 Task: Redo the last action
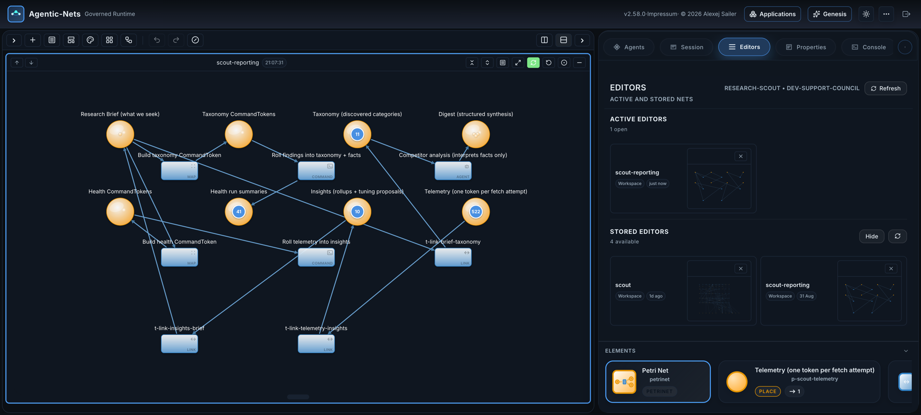(x=176, y=40)
